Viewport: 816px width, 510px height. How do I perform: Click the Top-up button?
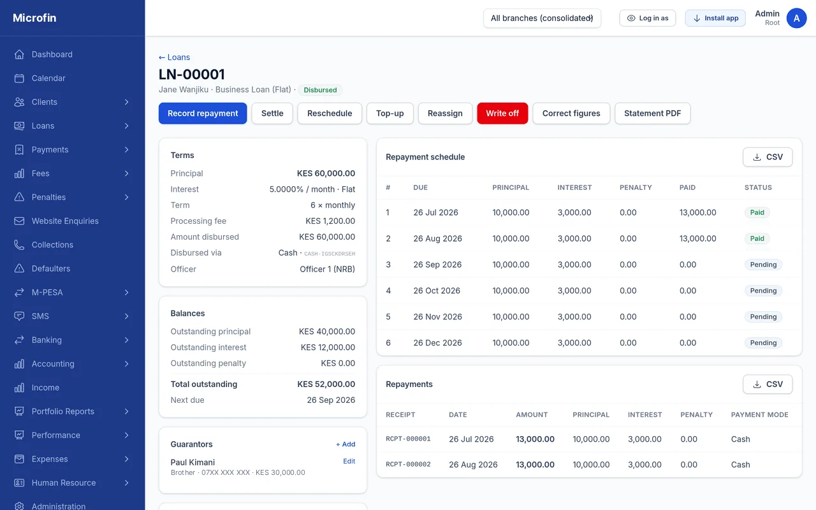pyautogui.click(x=390, y=113)
